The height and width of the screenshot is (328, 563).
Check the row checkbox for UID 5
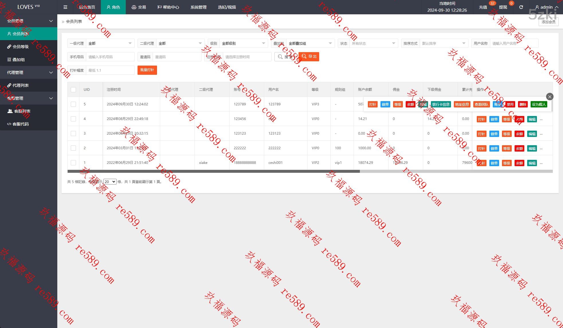click(x=73, y=104)
